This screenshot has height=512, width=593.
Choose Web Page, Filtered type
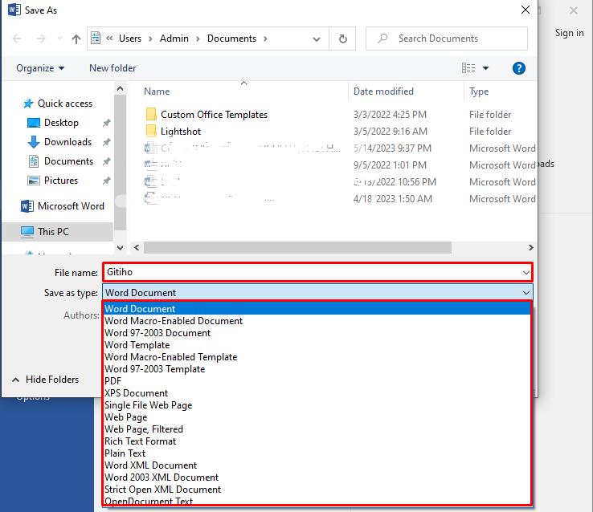(x=317, y=429)
